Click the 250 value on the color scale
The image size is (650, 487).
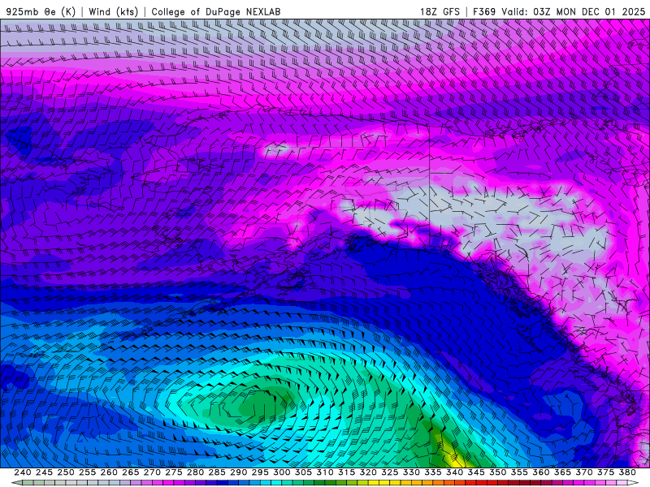coord(66,472)
